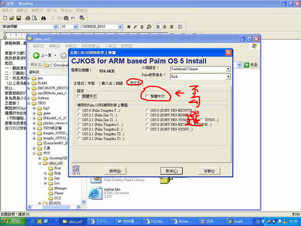Save document icon in WordPad toolbar
The width and height of the screenshot is (301, 226).
pos(19,18)
